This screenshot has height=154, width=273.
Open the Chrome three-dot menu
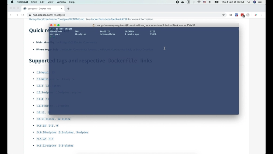point(262,15)
